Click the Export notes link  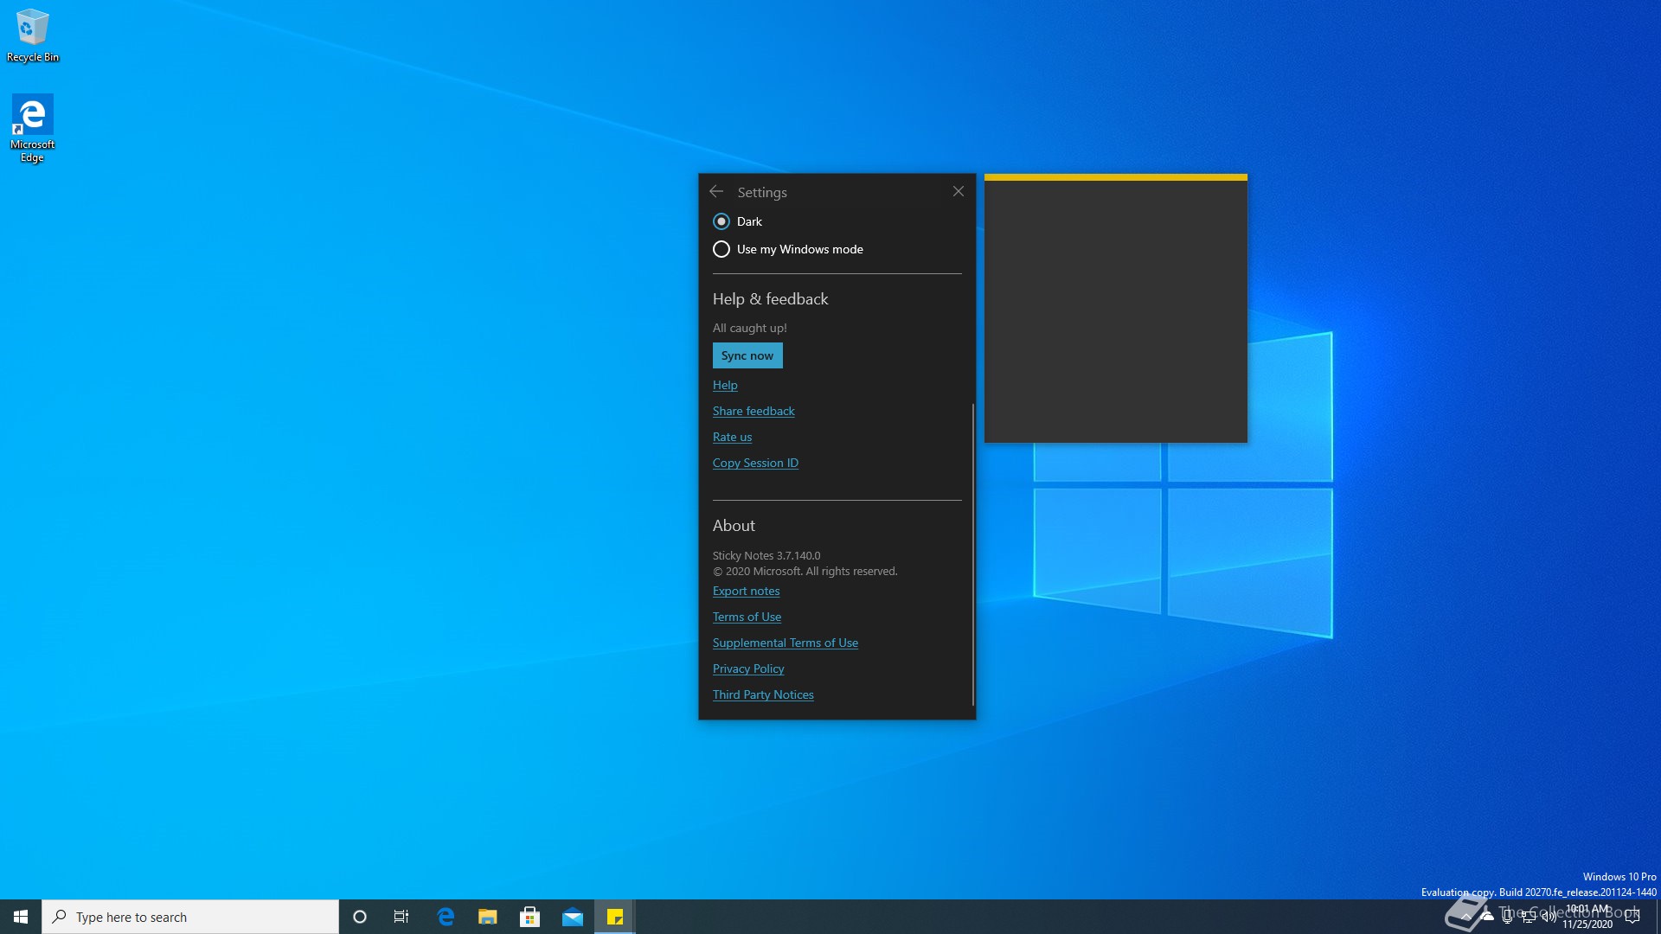(x=746, y=591)
